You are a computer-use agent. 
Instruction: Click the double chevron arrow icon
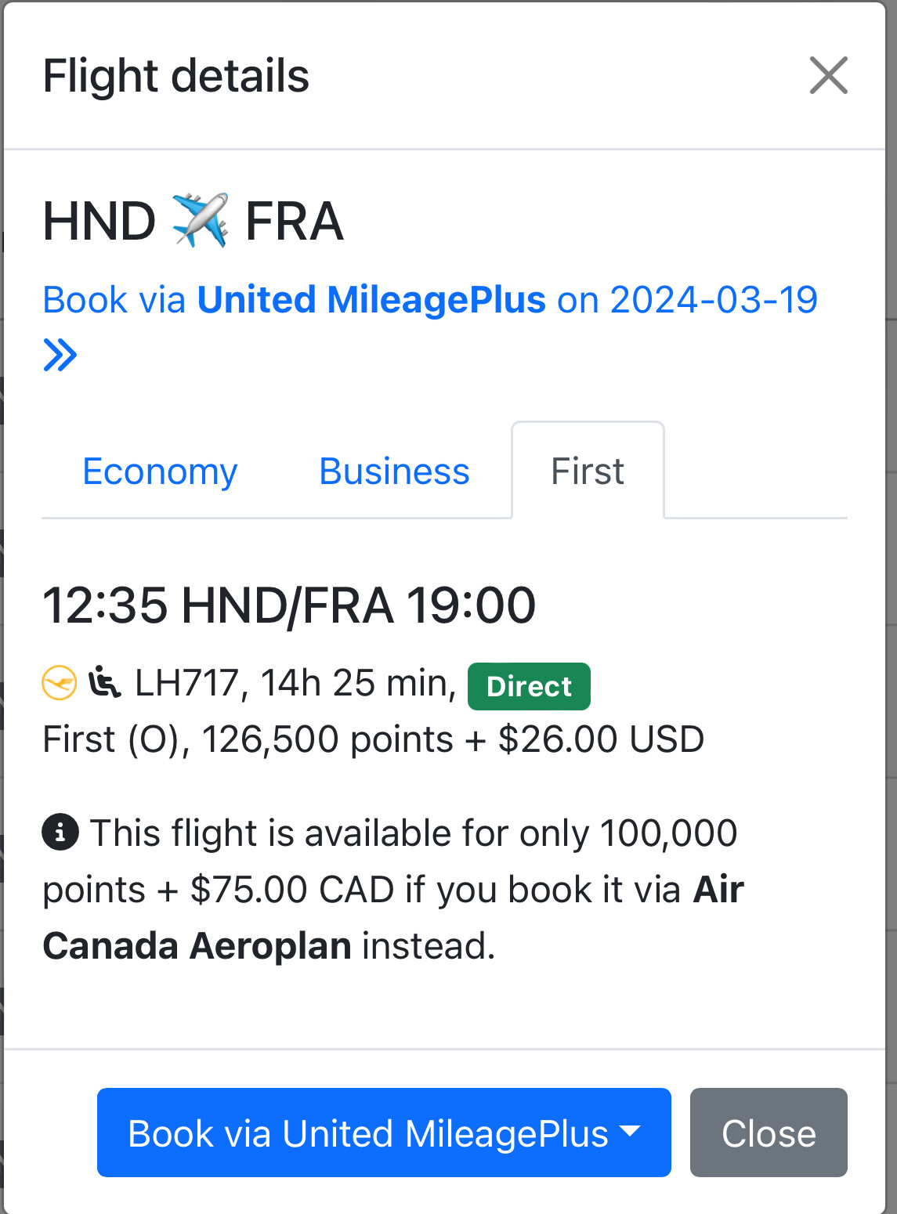(60, 355)
